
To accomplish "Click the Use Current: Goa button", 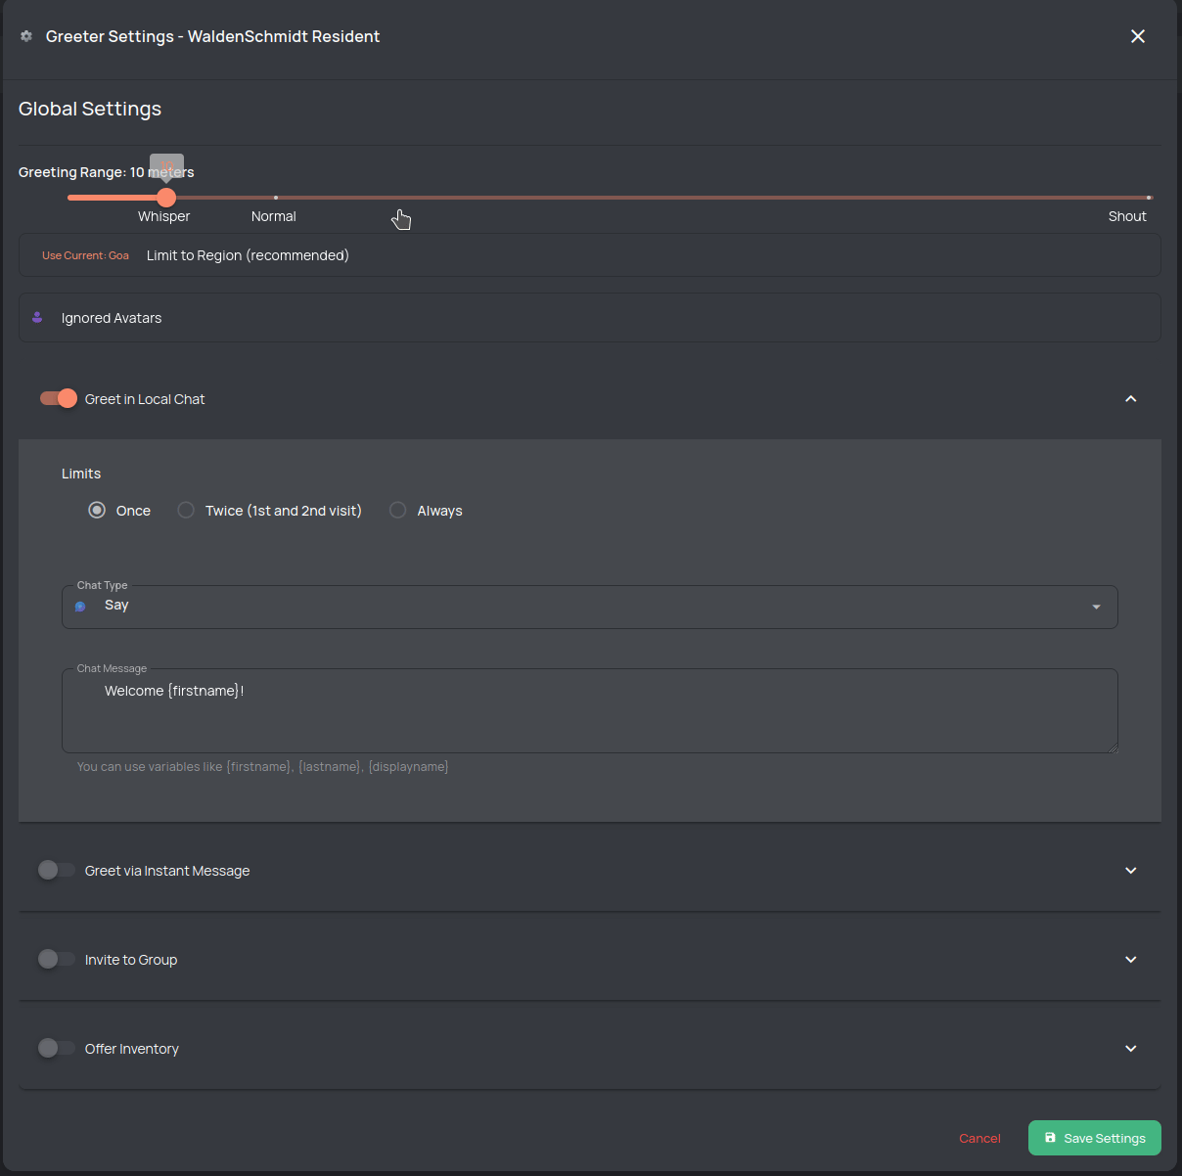I will click(x=85, y=255).
